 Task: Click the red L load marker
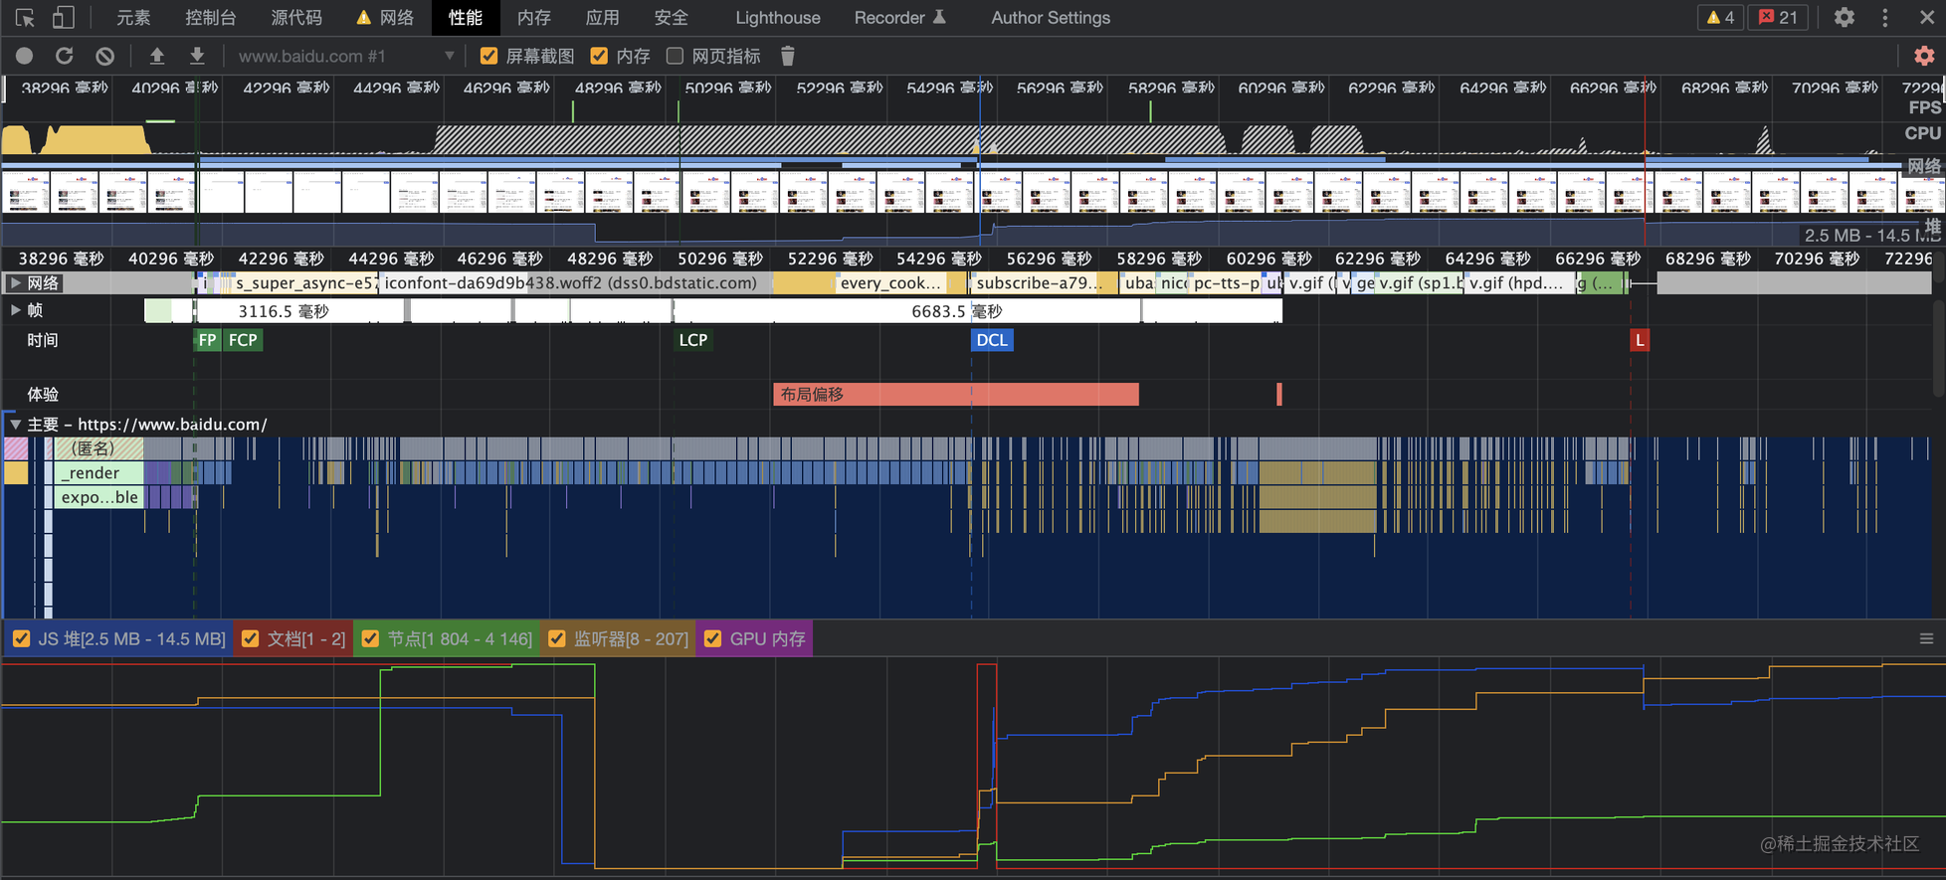coord(1640,340)
